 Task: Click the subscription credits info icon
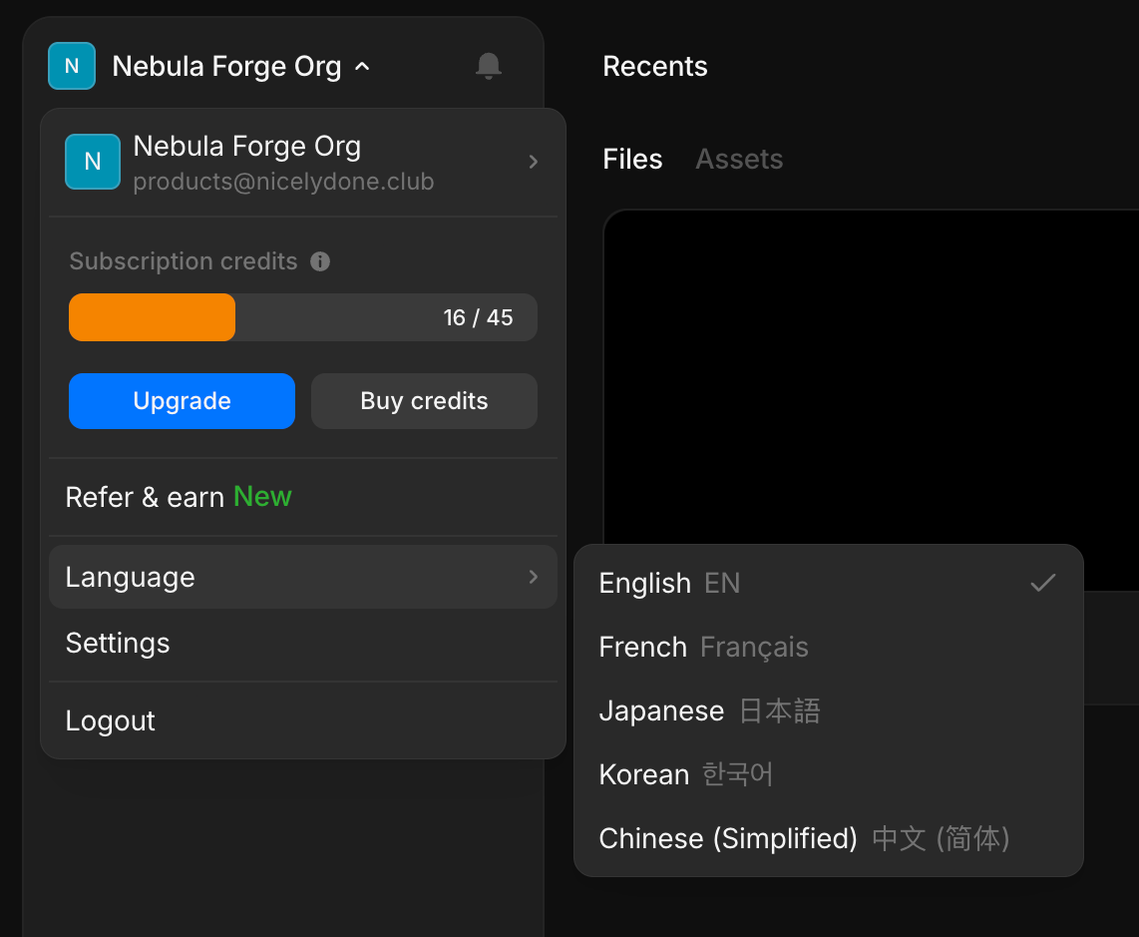click(x=320, y=261)
